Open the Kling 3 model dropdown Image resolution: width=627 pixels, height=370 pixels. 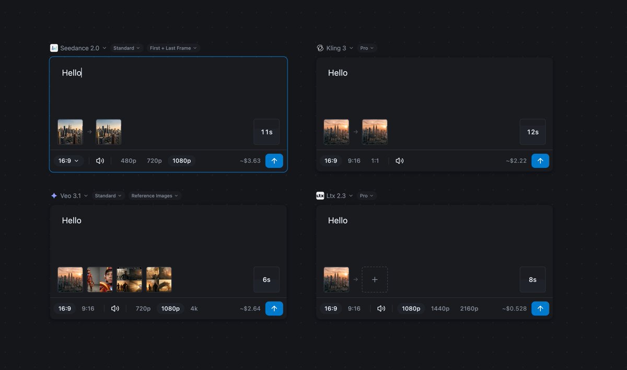coord(340,48)
